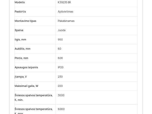This screenshot has width=152, height=114.
Task: Click the Plotis, mm label
Action: pos(22,58)
